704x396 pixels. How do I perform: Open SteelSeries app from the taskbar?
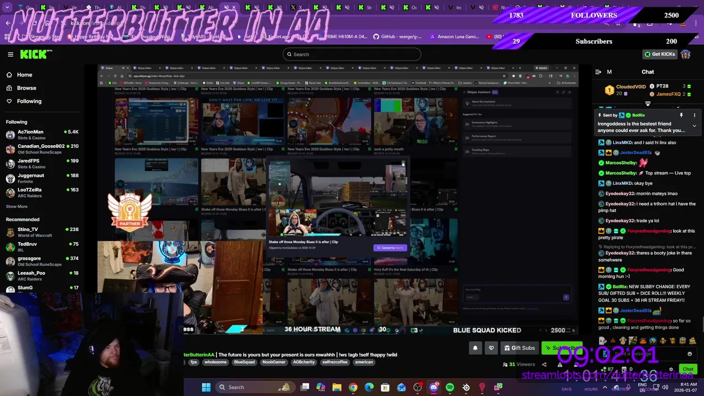point(466,387)
